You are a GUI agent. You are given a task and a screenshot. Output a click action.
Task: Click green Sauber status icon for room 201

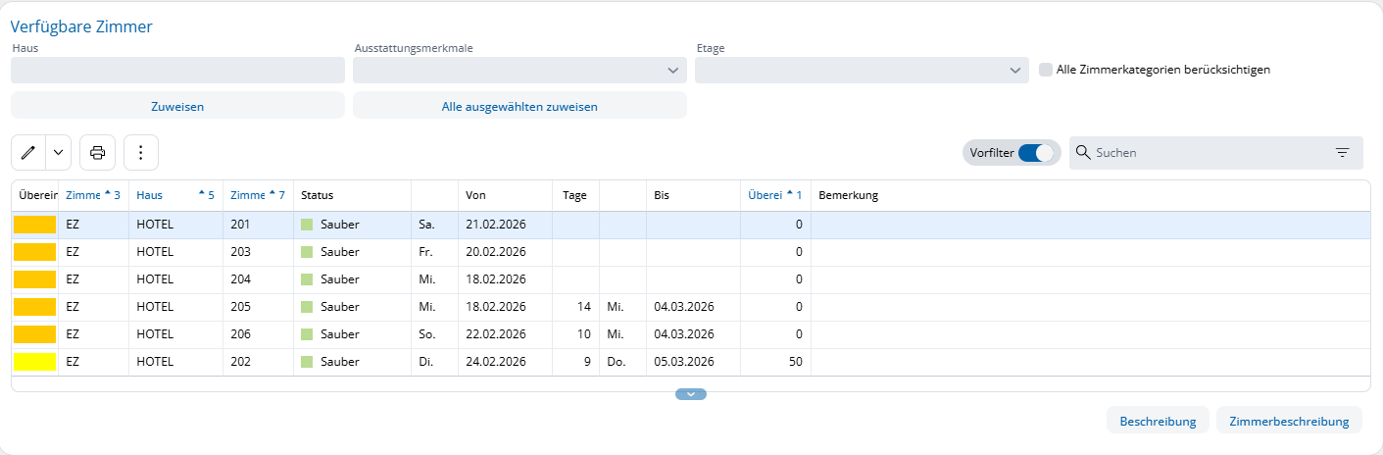(307, 225)
